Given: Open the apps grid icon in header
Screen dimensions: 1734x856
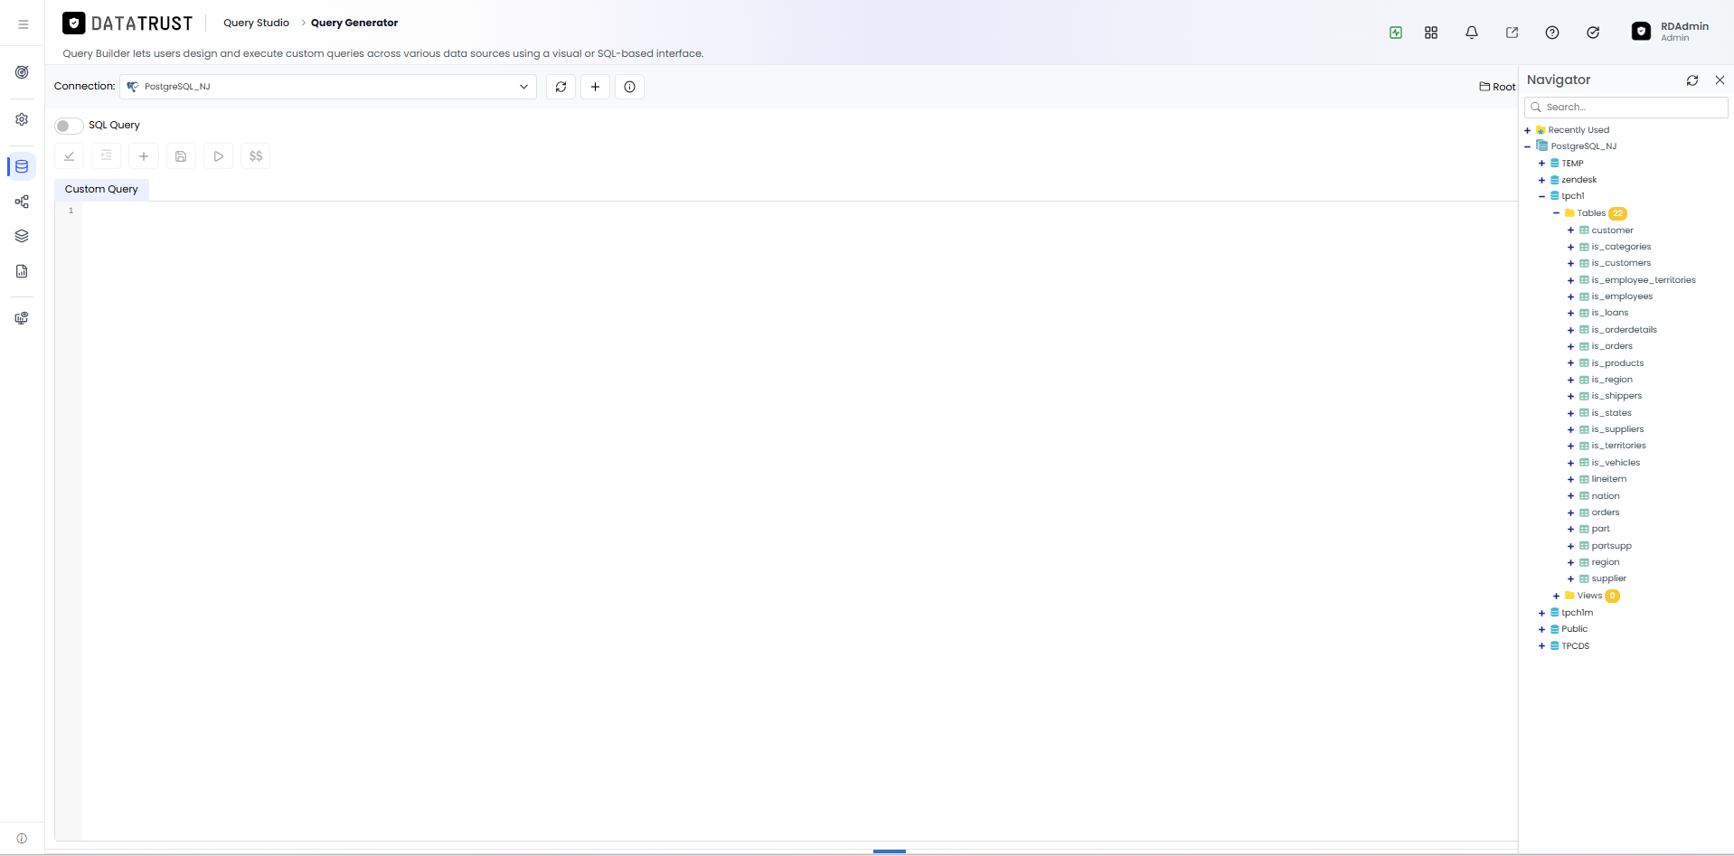Looking at the screenshot, I should (1431, 33).
